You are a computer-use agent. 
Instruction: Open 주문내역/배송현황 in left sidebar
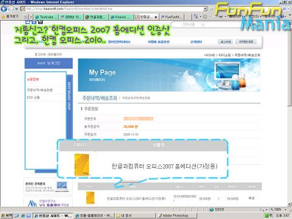pos(40,90)
